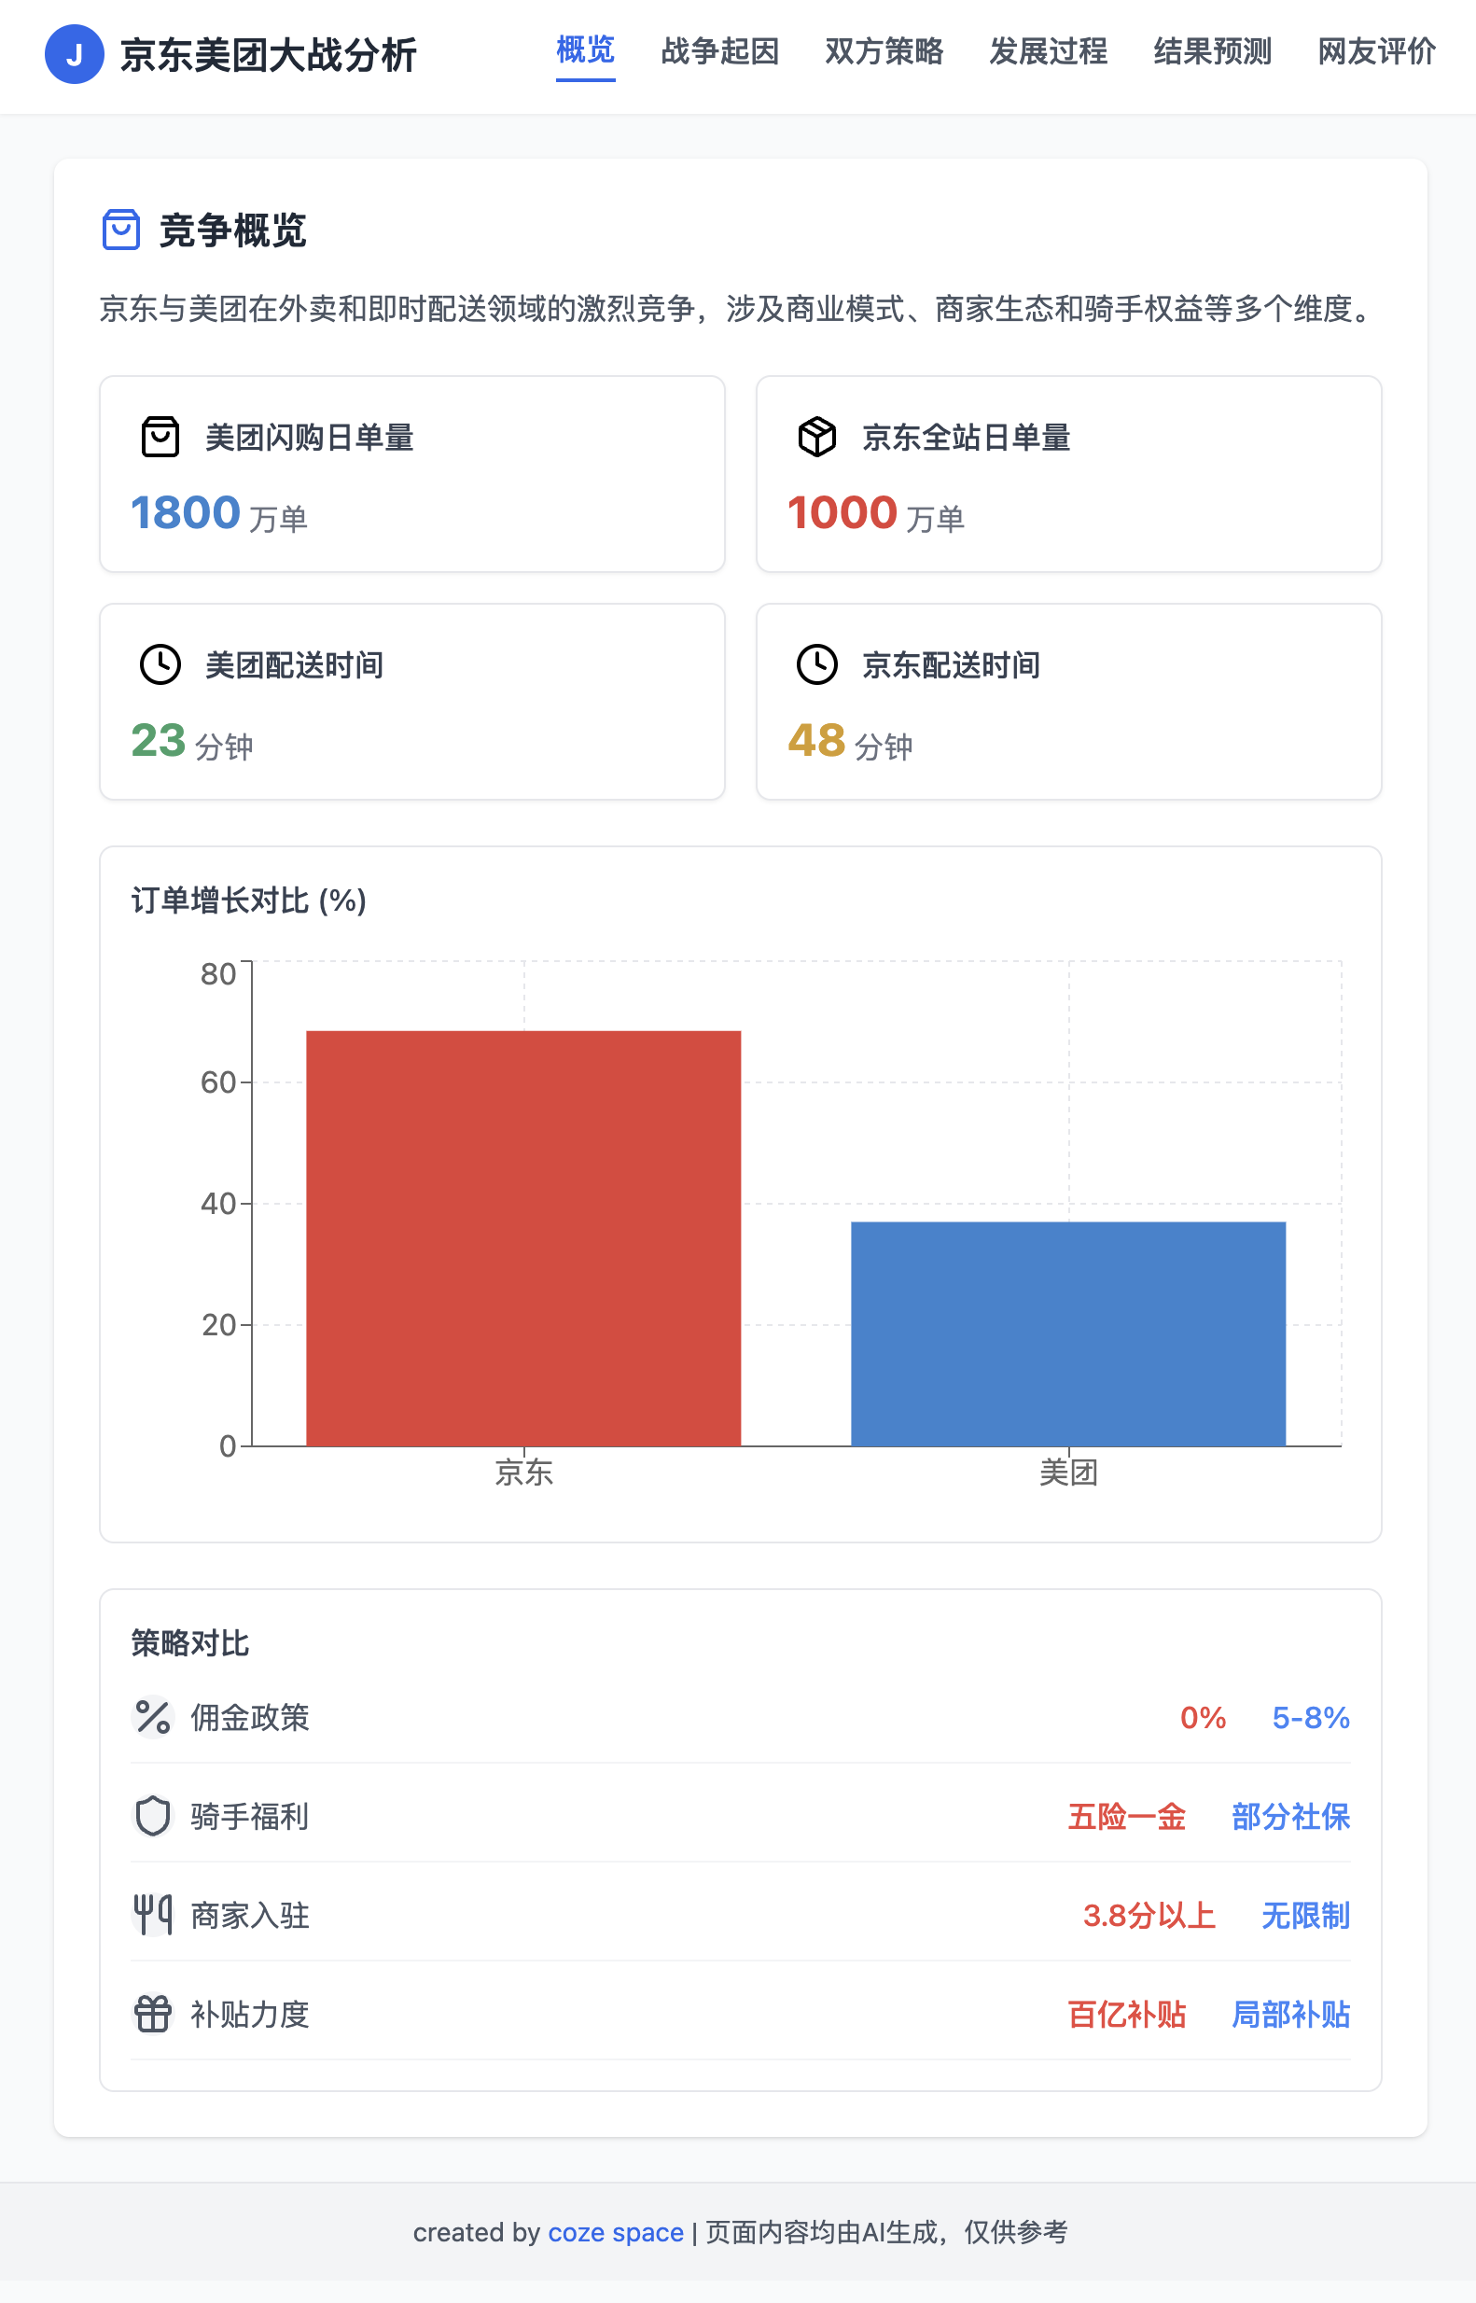Go to the 双方策略 section
Image resolution: width=1476 pixels, height=2303 pixels.
click(884, 50)
